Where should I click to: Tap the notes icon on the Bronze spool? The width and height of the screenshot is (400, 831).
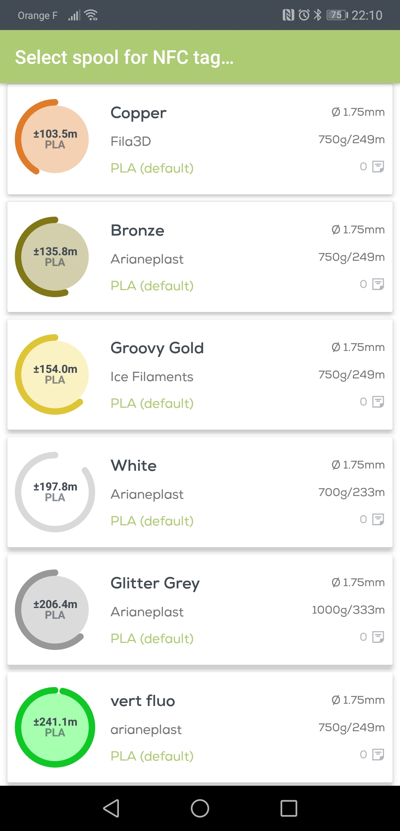378,284
